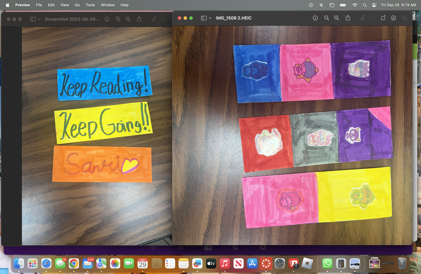This screenshot has width=421, height=274.
Task: Launch Google Chrome from the Dock
Action: (74, 263)
